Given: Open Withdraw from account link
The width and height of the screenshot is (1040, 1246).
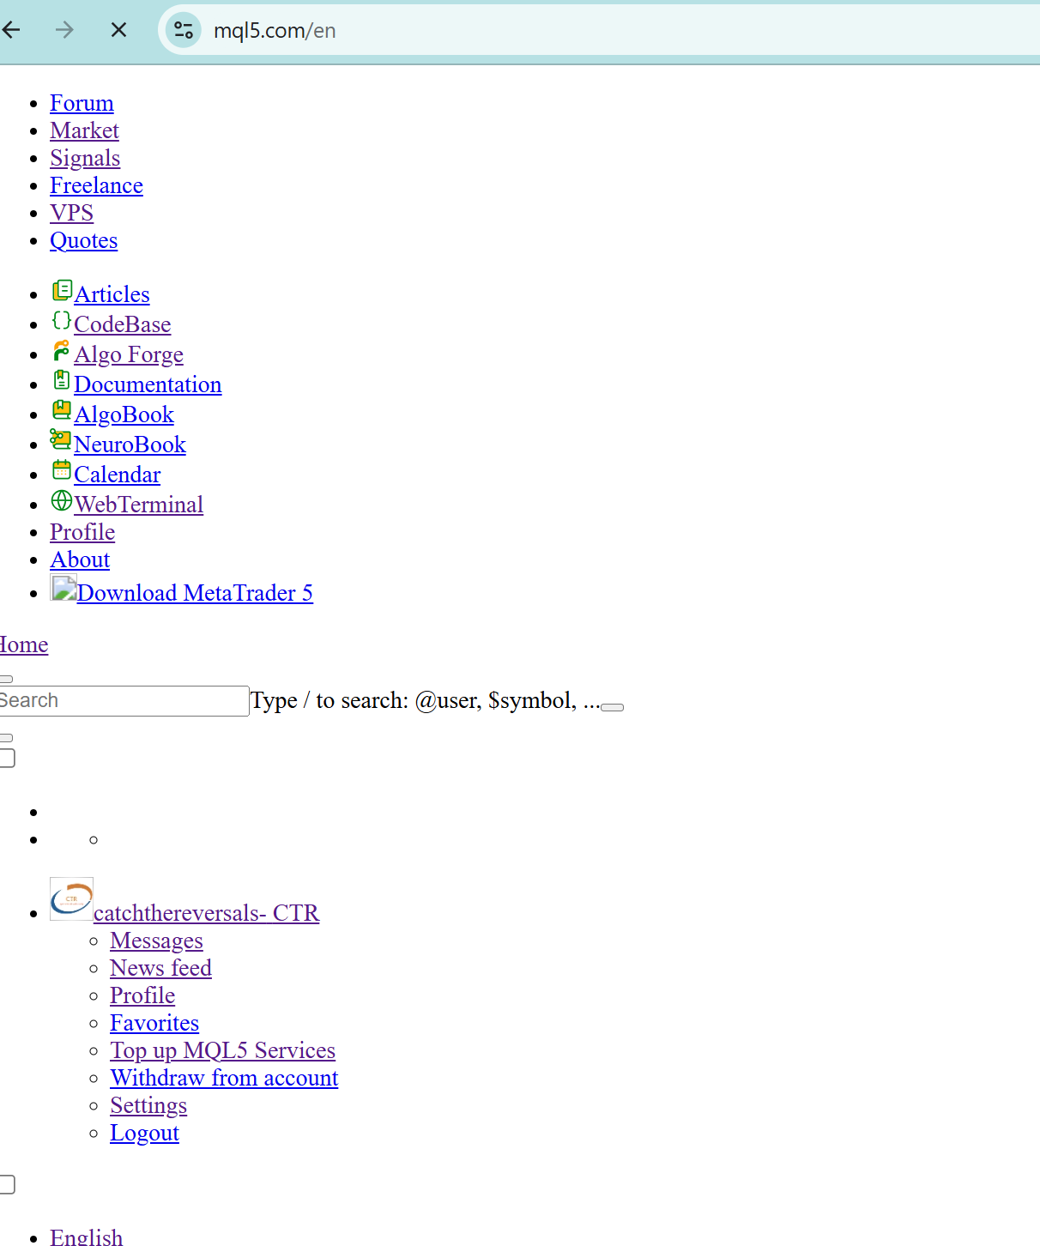Looking at the screenshot, I should click(x=224, y=1078).
